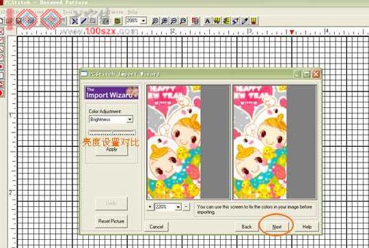Select the text 'A' tool in toolbar
This screenshot has width=369, height=248.
click(207, 21)
